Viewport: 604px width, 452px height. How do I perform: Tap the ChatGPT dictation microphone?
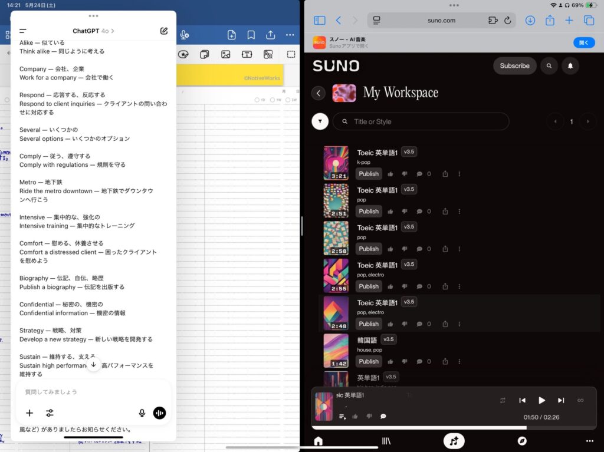(x=142, y=413)
